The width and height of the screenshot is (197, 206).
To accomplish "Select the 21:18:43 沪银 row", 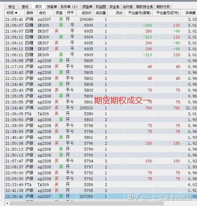I will click(x=101, y=73).
